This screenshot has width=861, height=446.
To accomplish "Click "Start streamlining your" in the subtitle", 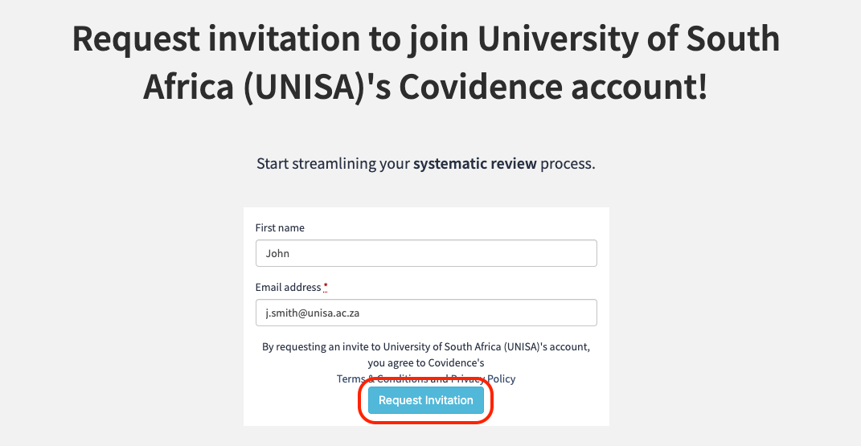I will pos(333,164).
